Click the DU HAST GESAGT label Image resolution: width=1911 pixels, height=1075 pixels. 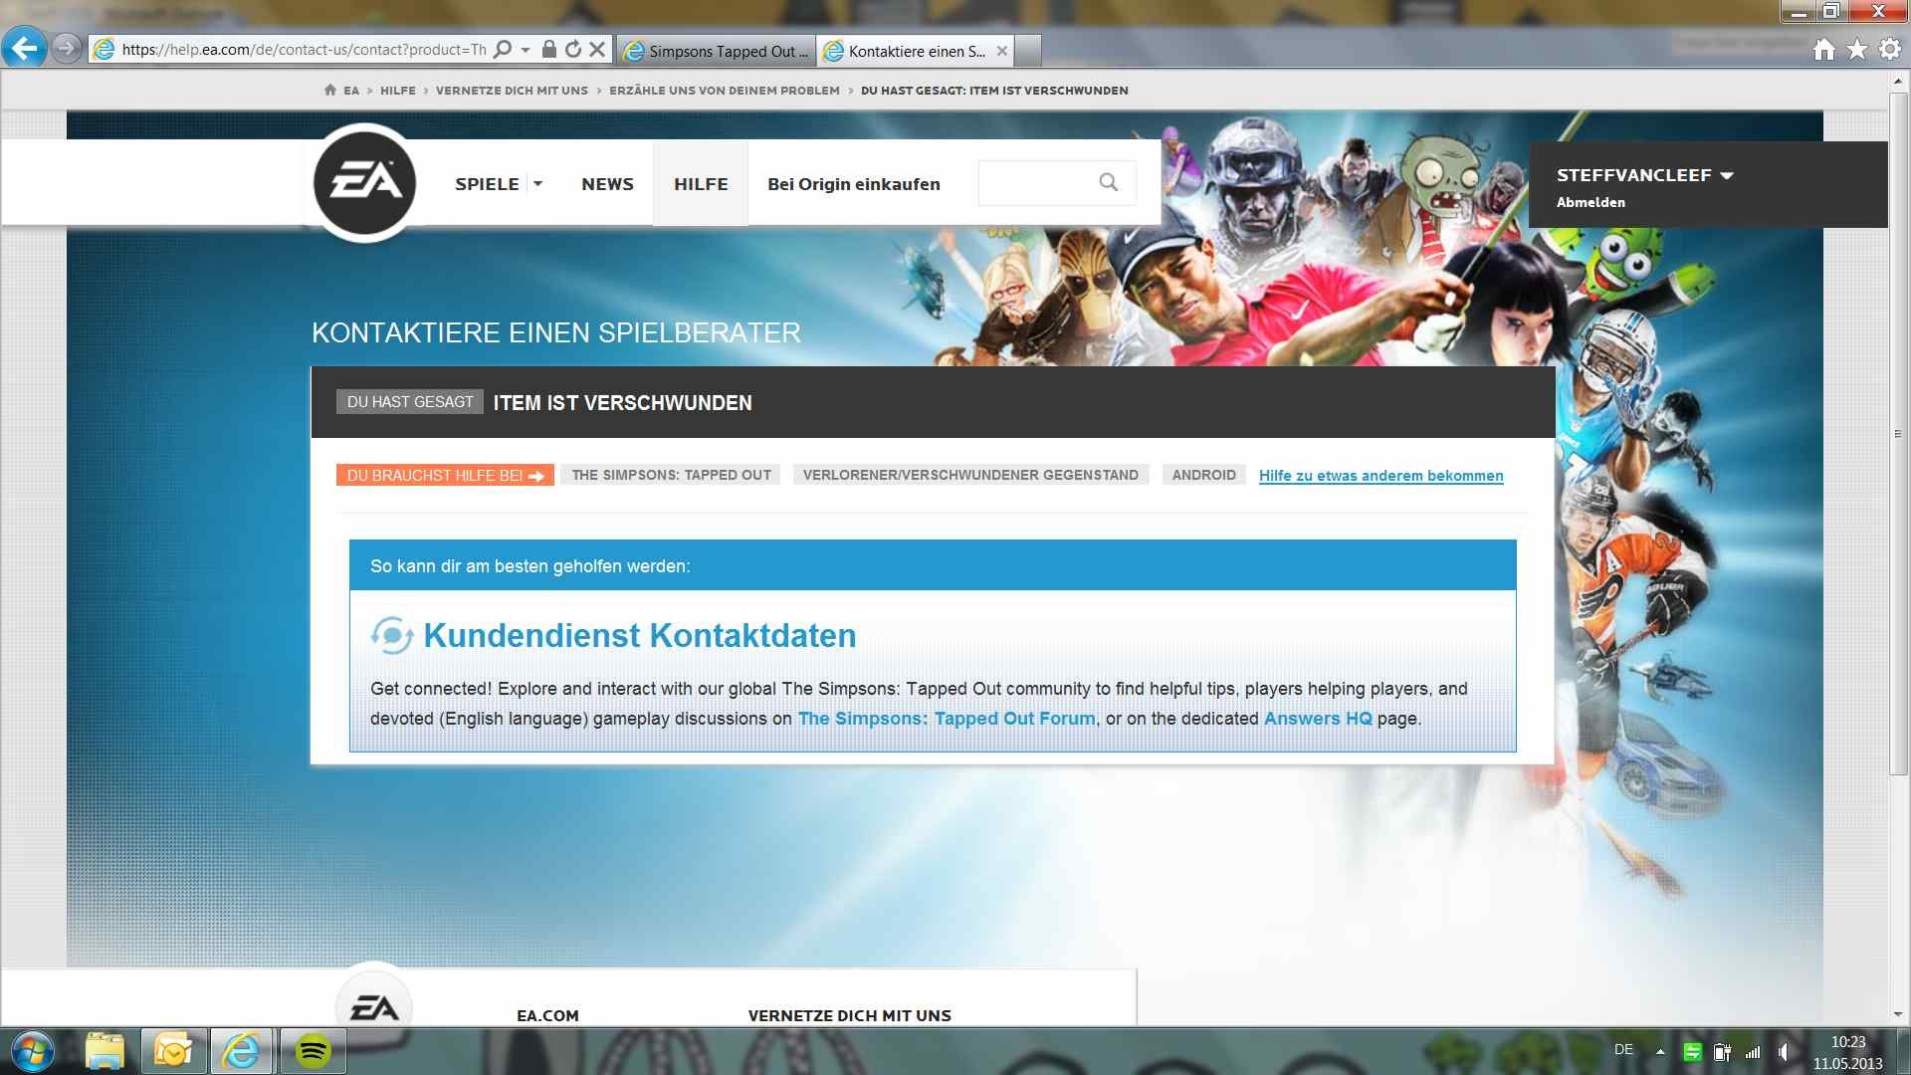point(410,402)
